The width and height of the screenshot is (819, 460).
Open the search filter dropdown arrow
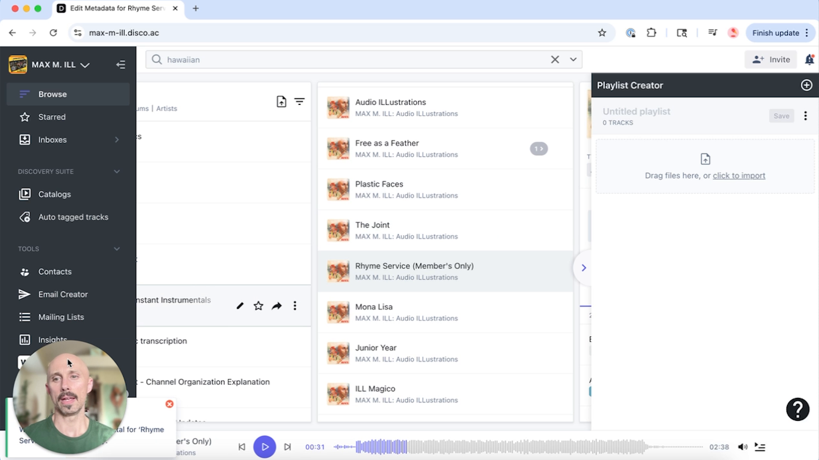pos(573,59)
